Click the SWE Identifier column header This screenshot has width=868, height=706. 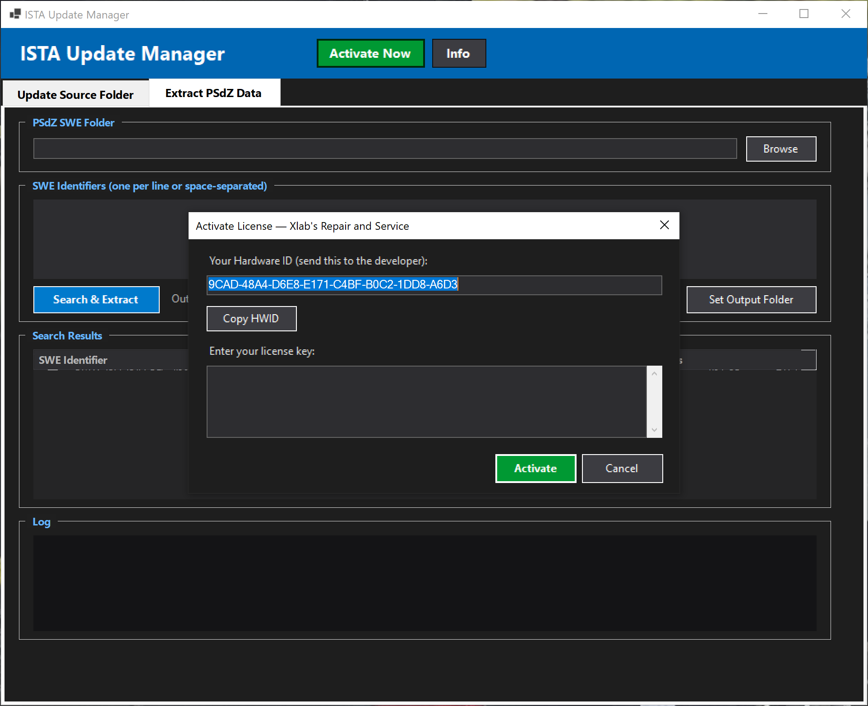point(73,359)
